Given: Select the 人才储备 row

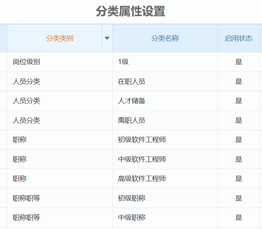Looking at the screenshot, I should click(132, 101).
